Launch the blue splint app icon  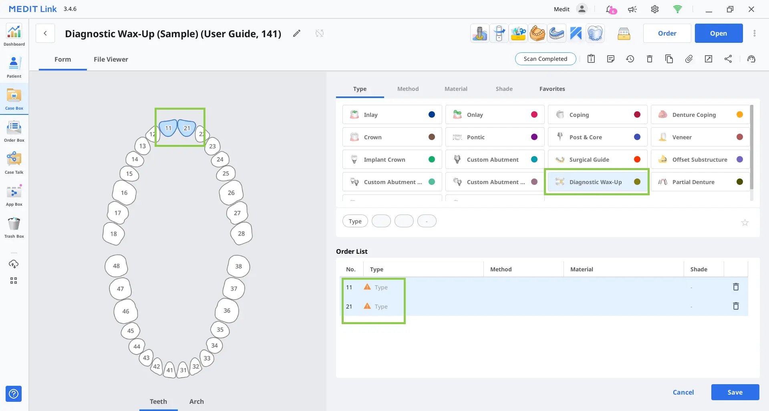click(x=557, y=33)
